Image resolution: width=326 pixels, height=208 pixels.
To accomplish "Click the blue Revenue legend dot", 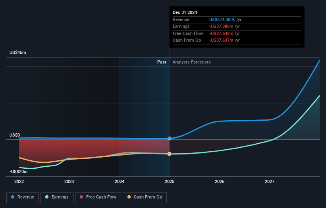I will point(13,197).
